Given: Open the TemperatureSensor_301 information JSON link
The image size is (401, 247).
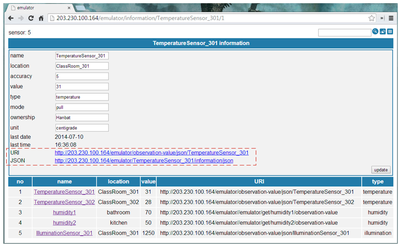Looking at the screenshot, I should pos(144,160).
